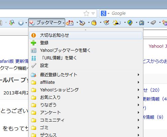The height and width of the screenshot is (137, 167).
Task: Click the ブックマーク toolbar button
Action: point(47,23)
